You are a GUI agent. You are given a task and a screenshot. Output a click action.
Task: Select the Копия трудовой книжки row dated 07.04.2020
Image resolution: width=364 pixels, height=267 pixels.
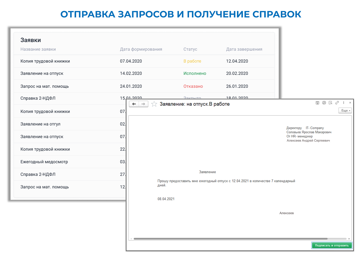point(144,61)
